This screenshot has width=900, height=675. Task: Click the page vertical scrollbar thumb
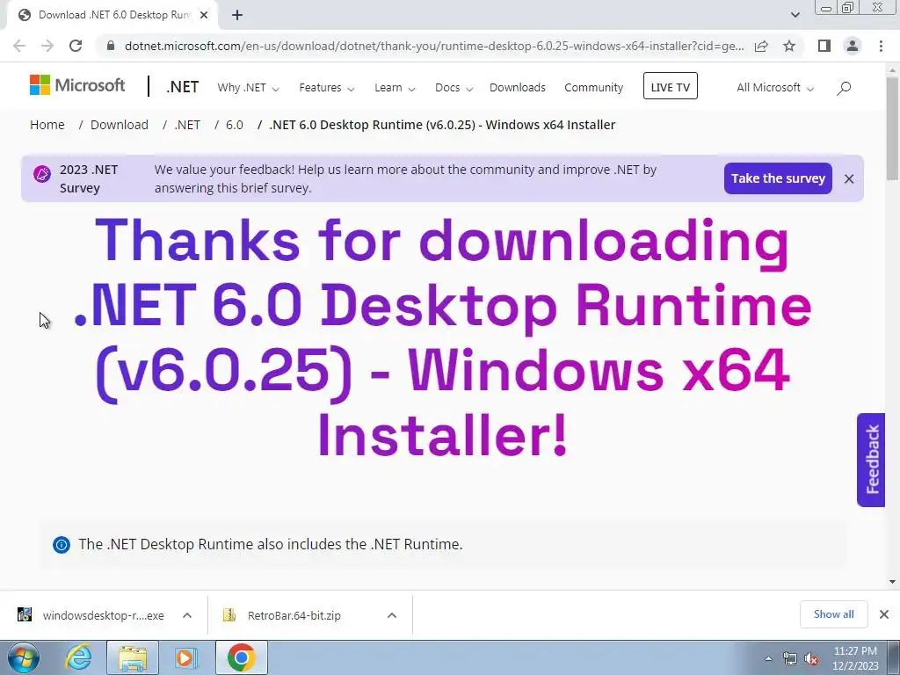(x=892, y=128)
